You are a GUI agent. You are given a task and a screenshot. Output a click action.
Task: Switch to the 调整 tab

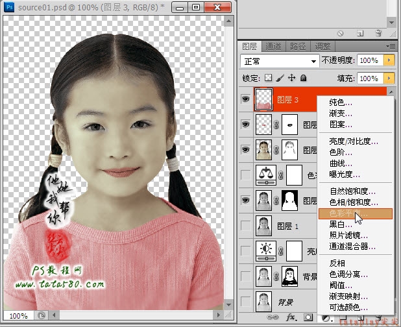pos(322,47)
